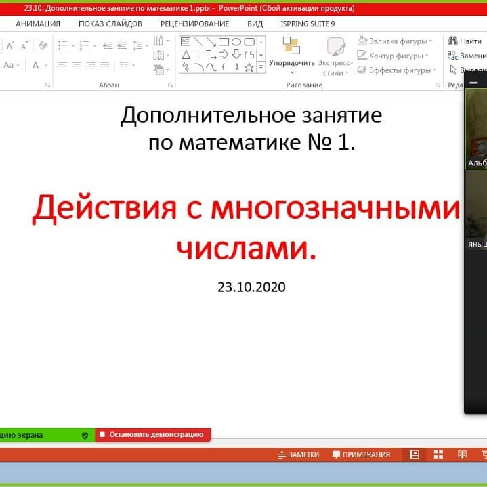Screen dimensions: 487x487
Task: Open ЗАМЕТКИ notes pane
Action: point(299,454)
